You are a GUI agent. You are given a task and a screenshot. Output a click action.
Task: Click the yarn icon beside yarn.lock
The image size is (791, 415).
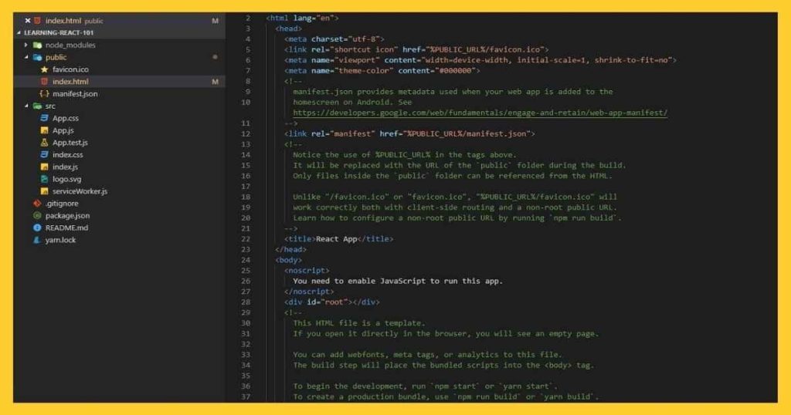(37, 240)
